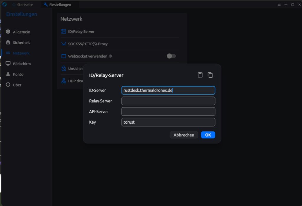Click the Bildschirm monitor icon
The image size is (302, 206).
click(x=8, y=63)
